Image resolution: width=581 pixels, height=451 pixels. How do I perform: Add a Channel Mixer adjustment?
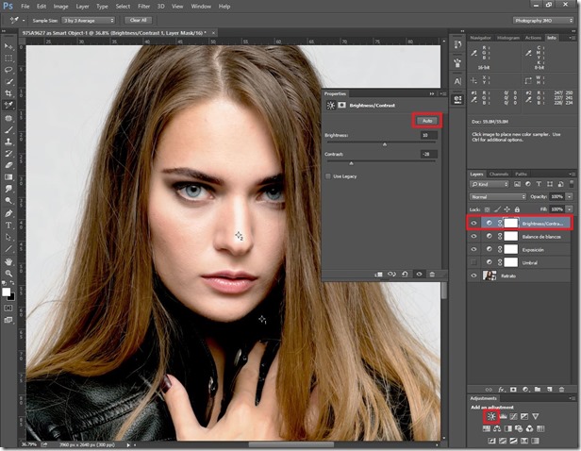click(529, 428)
